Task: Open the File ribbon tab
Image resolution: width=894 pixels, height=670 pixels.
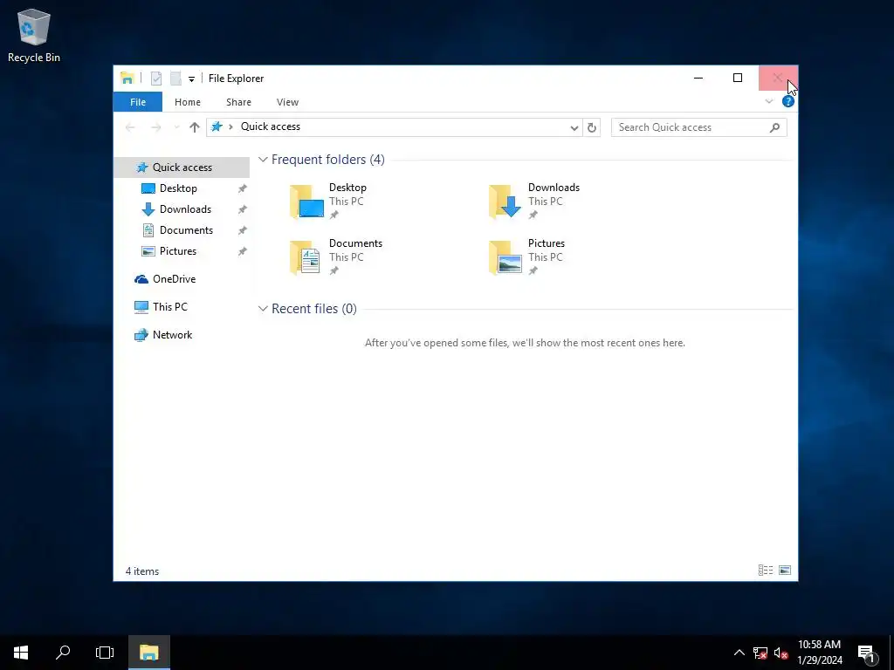Action: (x=137, y=102)
